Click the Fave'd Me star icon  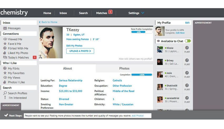coord(5,44)
